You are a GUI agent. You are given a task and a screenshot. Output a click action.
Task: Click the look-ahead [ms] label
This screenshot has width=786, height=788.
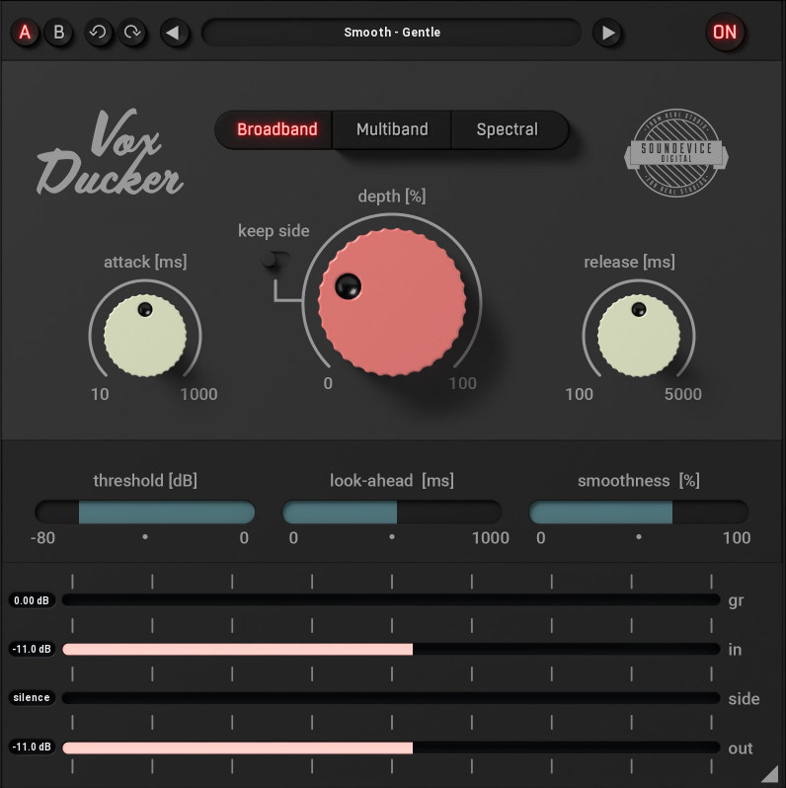click(x=392, y=481)
